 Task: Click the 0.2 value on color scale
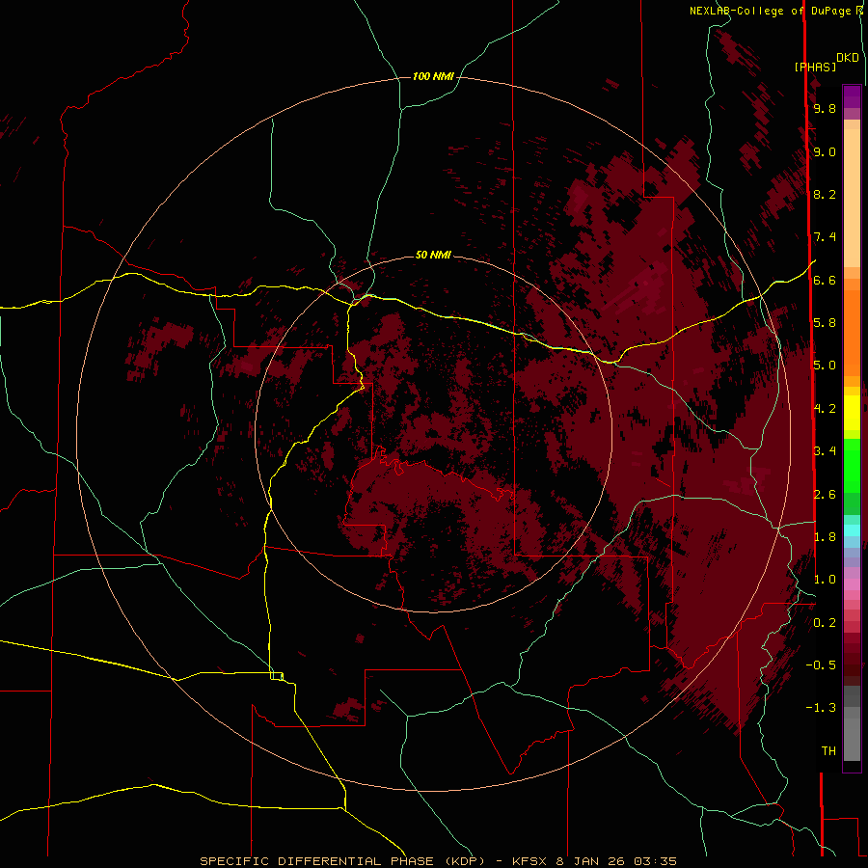tap(825, 623)
